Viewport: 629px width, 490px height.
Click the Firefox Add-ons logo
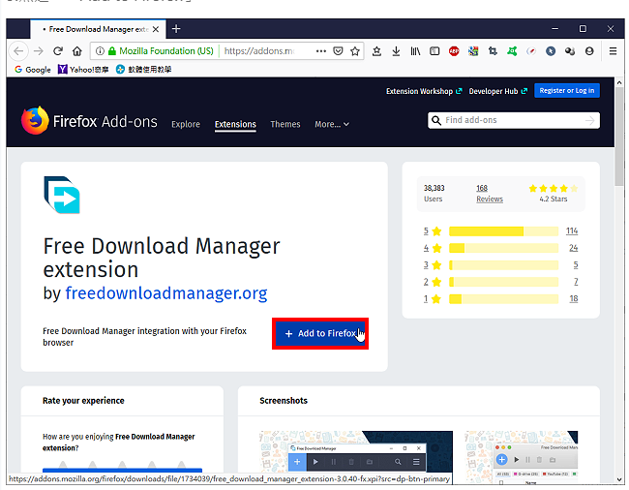[89, 120]
